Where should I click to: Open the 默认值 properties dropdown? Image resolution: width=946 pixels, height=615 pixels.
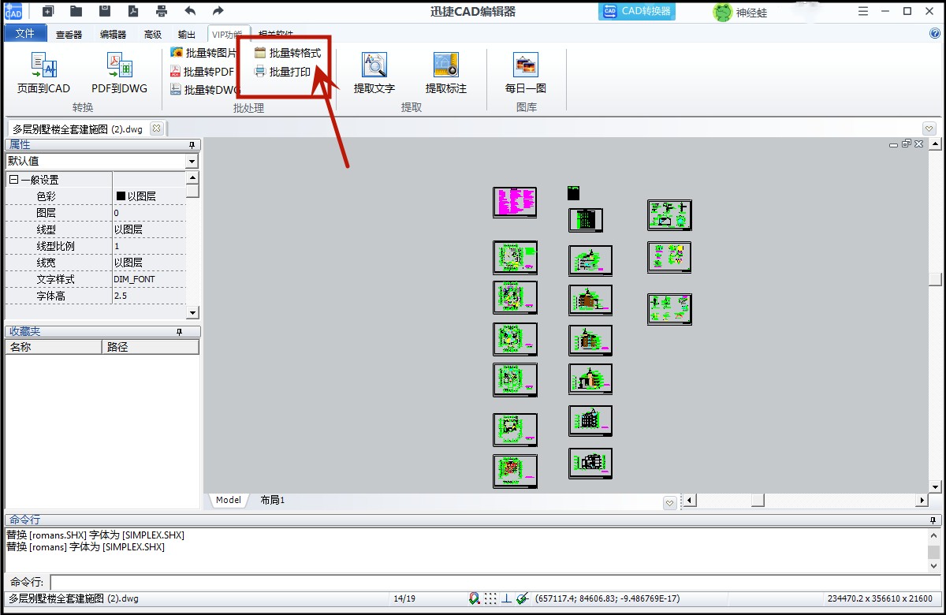192,161
